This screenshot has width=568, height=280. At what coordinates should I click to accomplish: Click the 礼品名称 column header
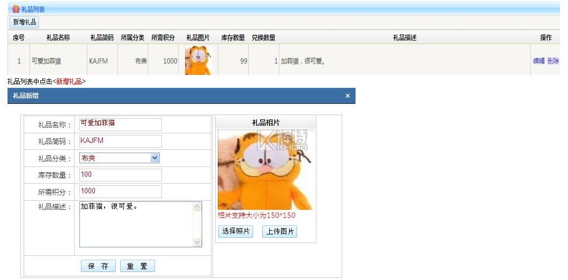[58, 37]
